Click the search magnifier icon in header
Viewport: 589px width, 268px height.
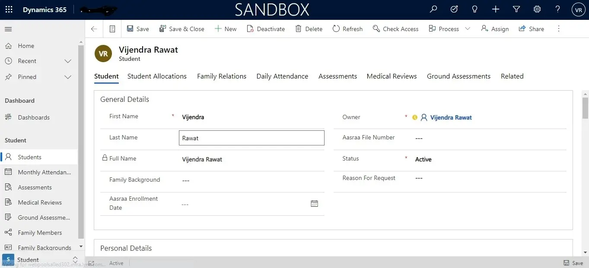tap(433, 9)
